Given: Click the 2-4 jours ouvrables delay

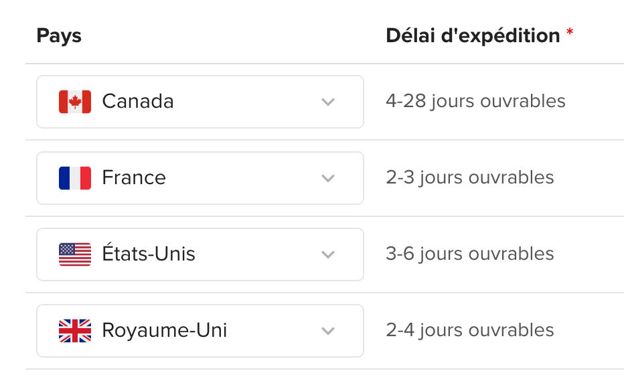Looking at the screenshot, I should coord(470,331).
